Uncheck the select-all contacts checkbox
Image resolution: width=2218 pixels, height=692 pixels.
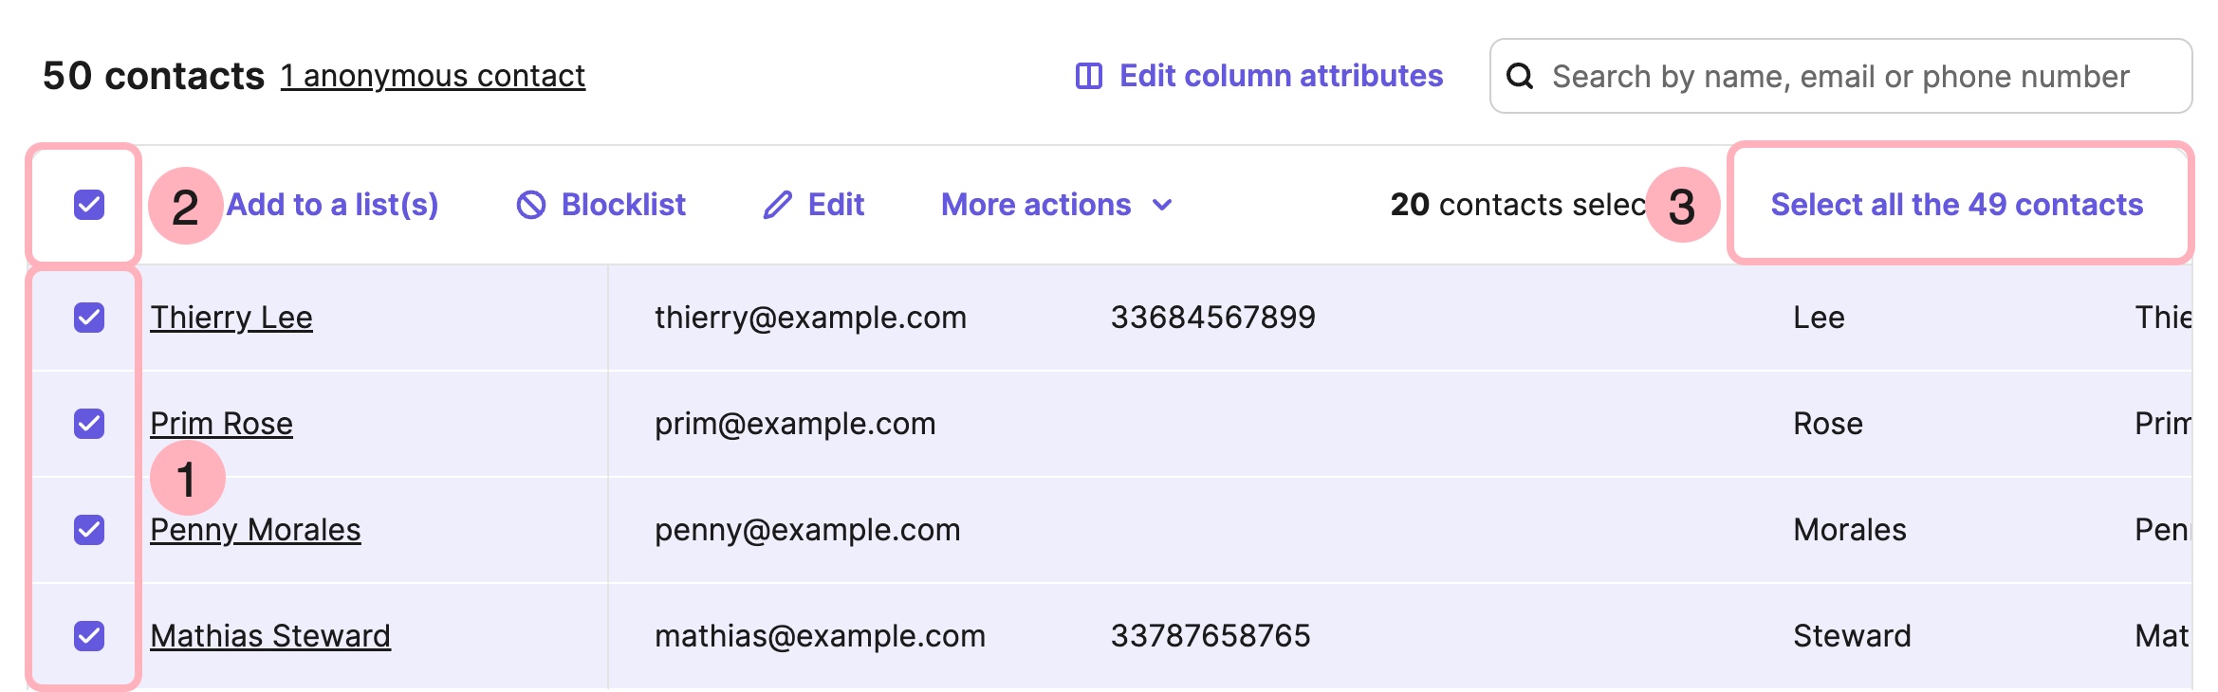[87, 203]
